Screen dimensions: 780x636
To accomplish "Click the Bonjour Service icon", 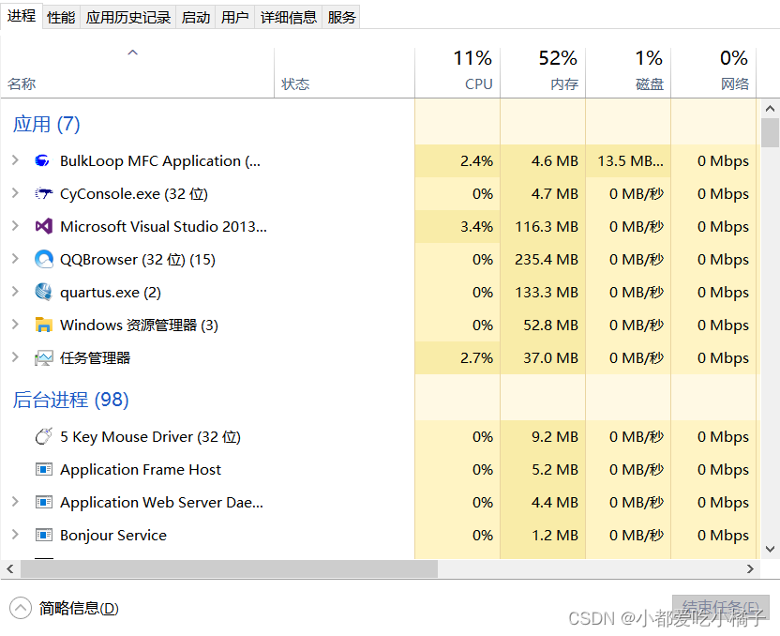I will click(44, 535).
